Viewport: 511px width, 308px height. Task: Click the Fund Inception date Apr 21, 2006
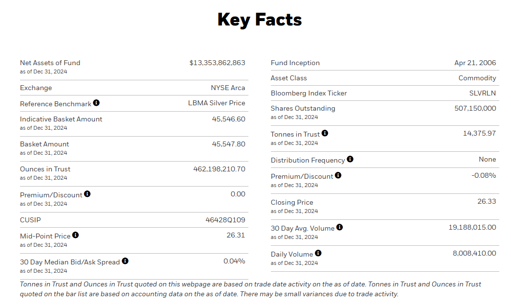tap(475, 63)
